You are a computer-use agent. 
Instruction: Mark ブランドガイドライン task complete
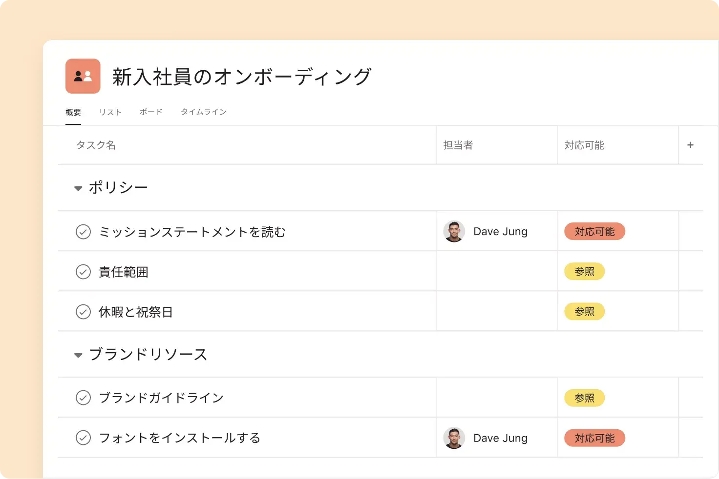coord(84,398)
